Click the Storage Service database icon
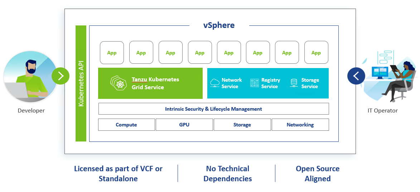420x192 pixels. [294, 83]
